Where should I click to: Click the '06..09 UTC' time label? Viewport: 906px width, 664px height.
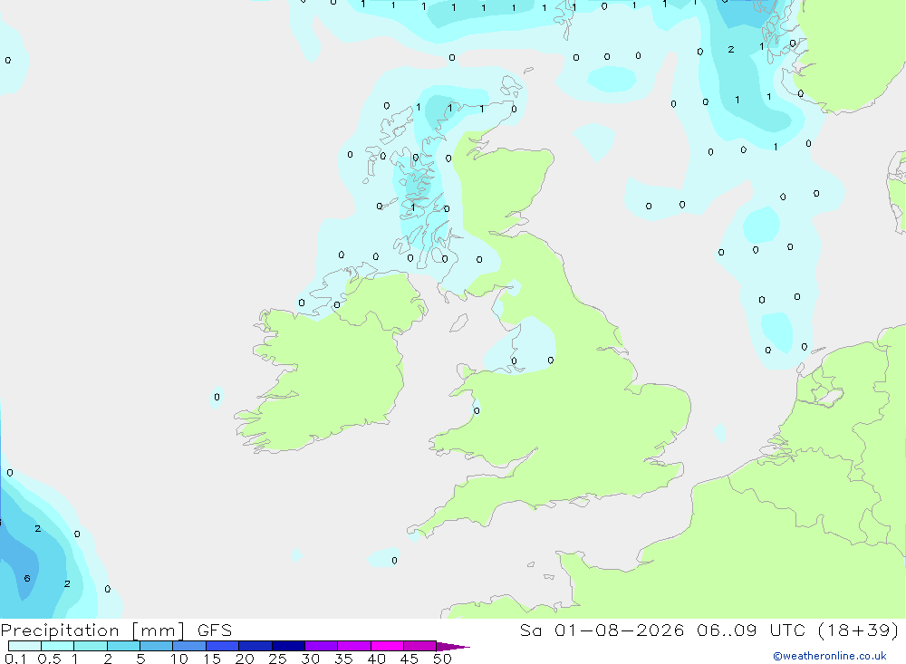pos(751,630)
